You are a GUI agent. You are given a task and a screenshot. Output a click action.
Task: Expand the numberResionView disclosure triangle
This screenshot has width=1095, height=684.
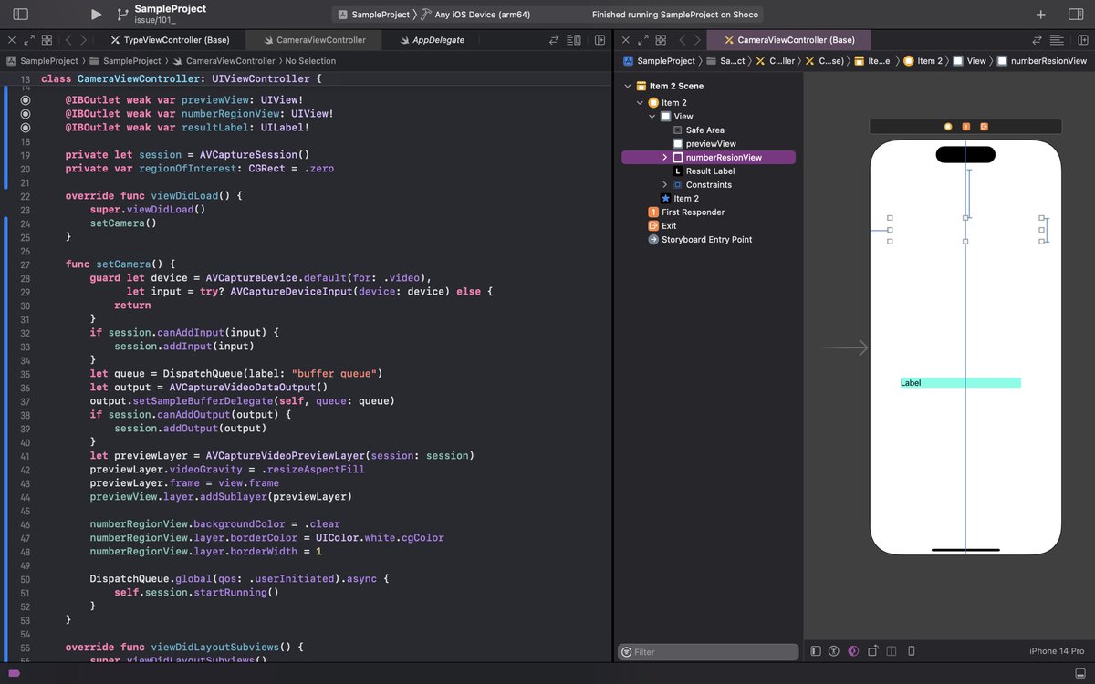click(x=664, y=158)
